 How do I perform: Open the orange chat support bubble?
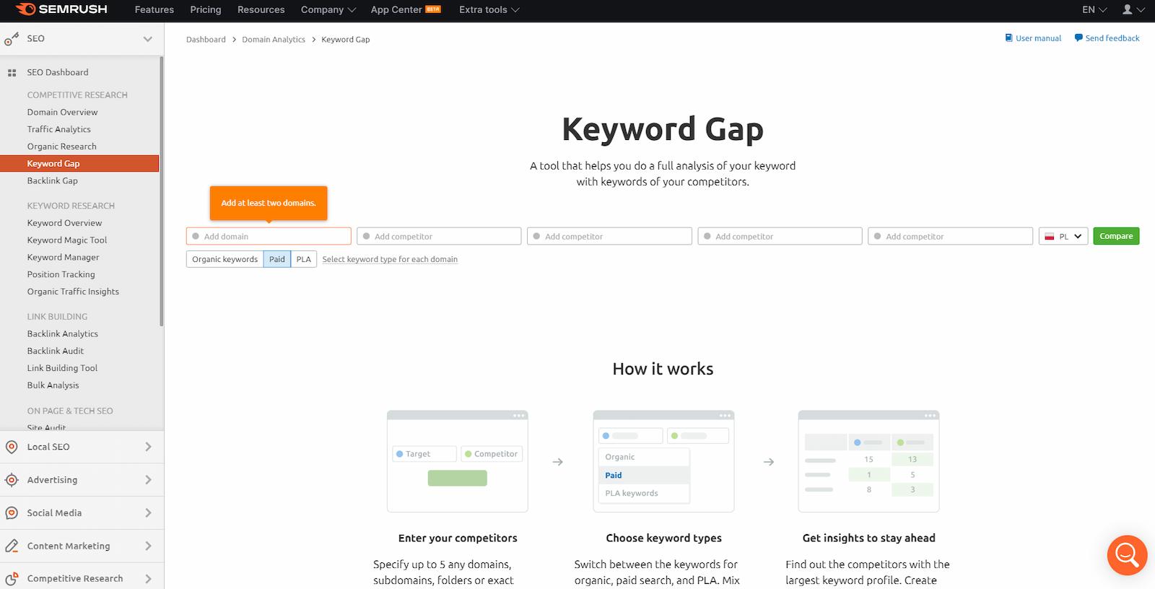(1127, 555)
